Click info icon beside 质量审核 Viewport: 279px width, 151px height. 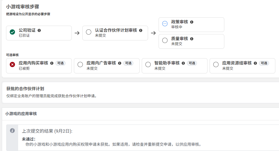tap(192, 39)
